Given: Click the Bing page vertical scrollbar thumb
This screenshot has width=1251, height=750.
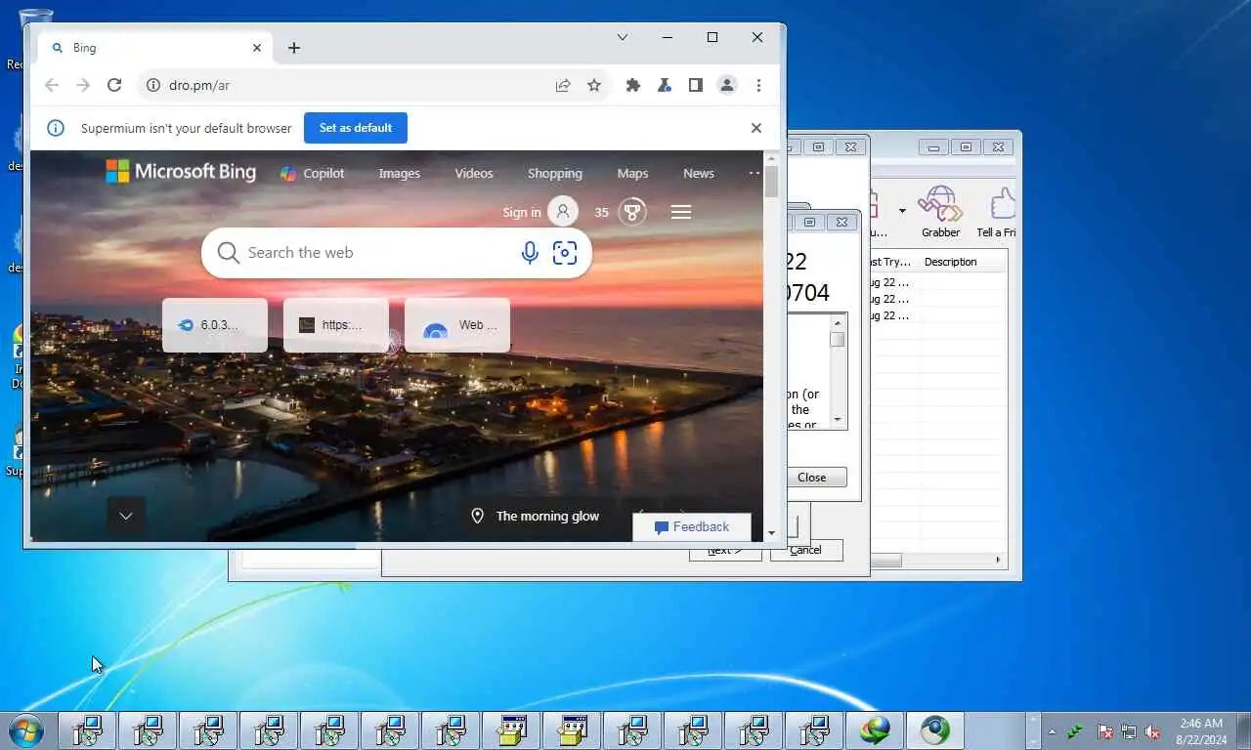Looking at the screenshot, I should coord(771,182).
